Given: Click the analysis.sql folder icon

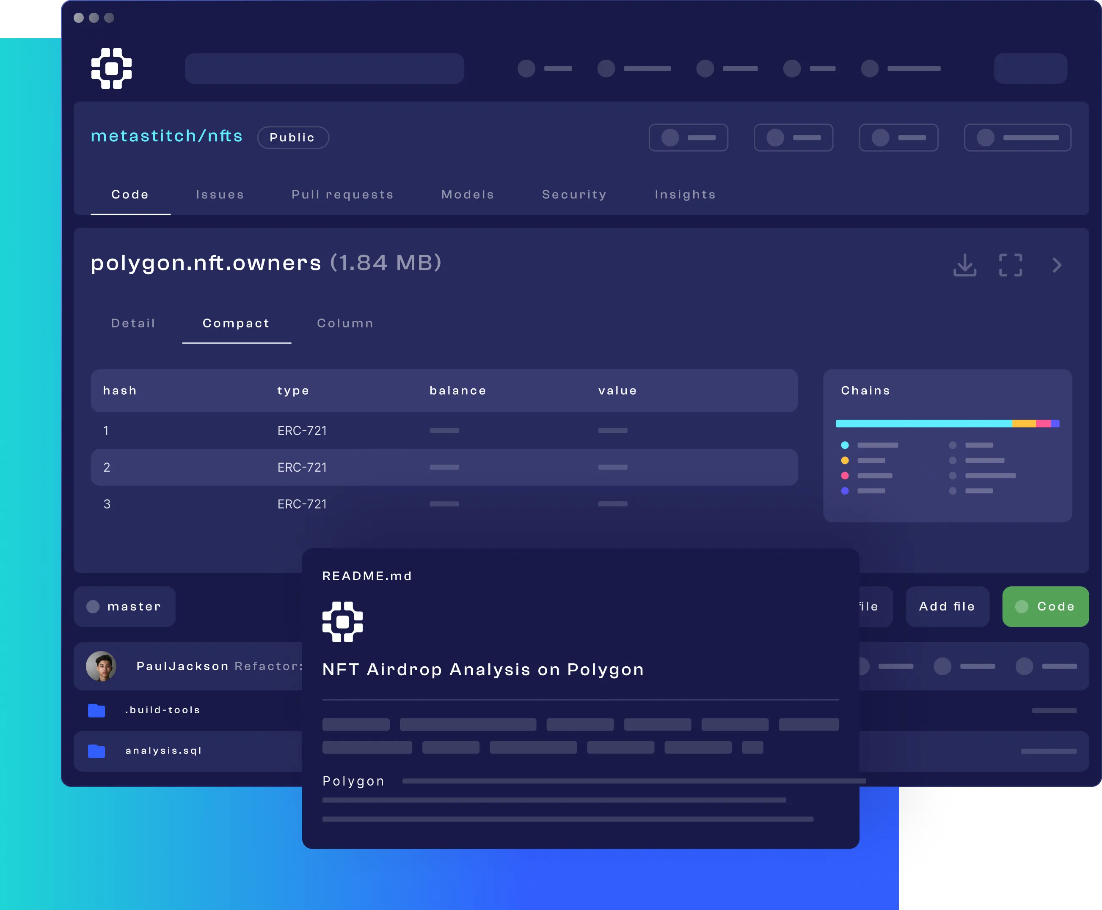Looking at the screenshot, I should click(x=96, y=751).
